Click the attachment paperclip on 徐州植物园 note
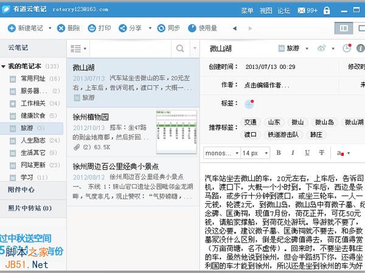This screenshot has height=273, width=365. coord(77,147)
